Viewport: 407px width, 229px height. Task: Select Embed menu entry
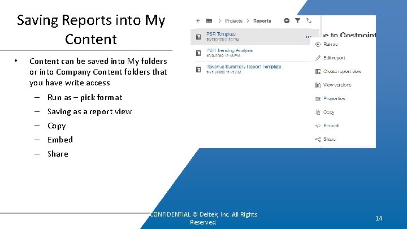(331, 126)
